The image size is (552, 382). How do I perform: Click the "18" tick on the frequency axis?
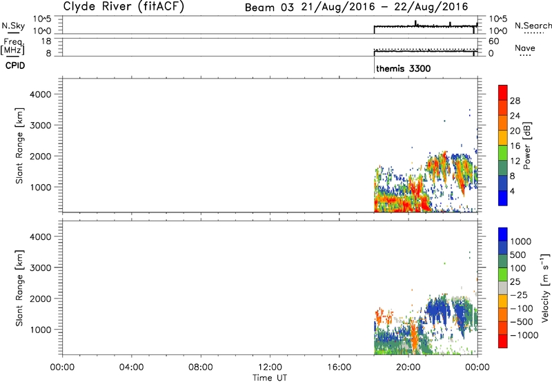pos(46,41)
